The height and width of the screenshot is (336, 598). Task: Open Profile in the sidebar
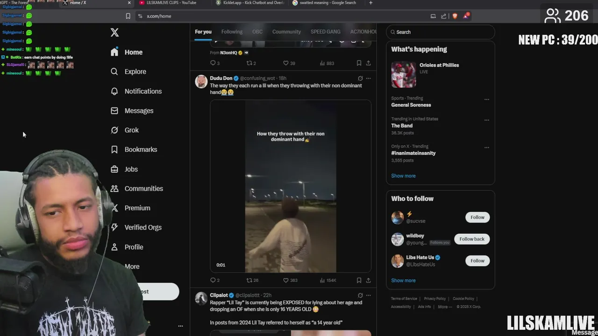pyautogui.click(x=127, y=247)
